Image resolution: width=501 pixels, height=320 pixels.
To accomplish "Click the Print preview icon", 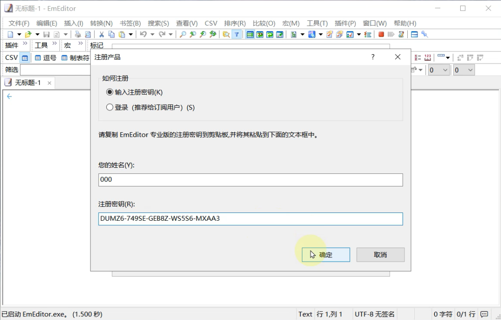I will [x=88, y=34].
